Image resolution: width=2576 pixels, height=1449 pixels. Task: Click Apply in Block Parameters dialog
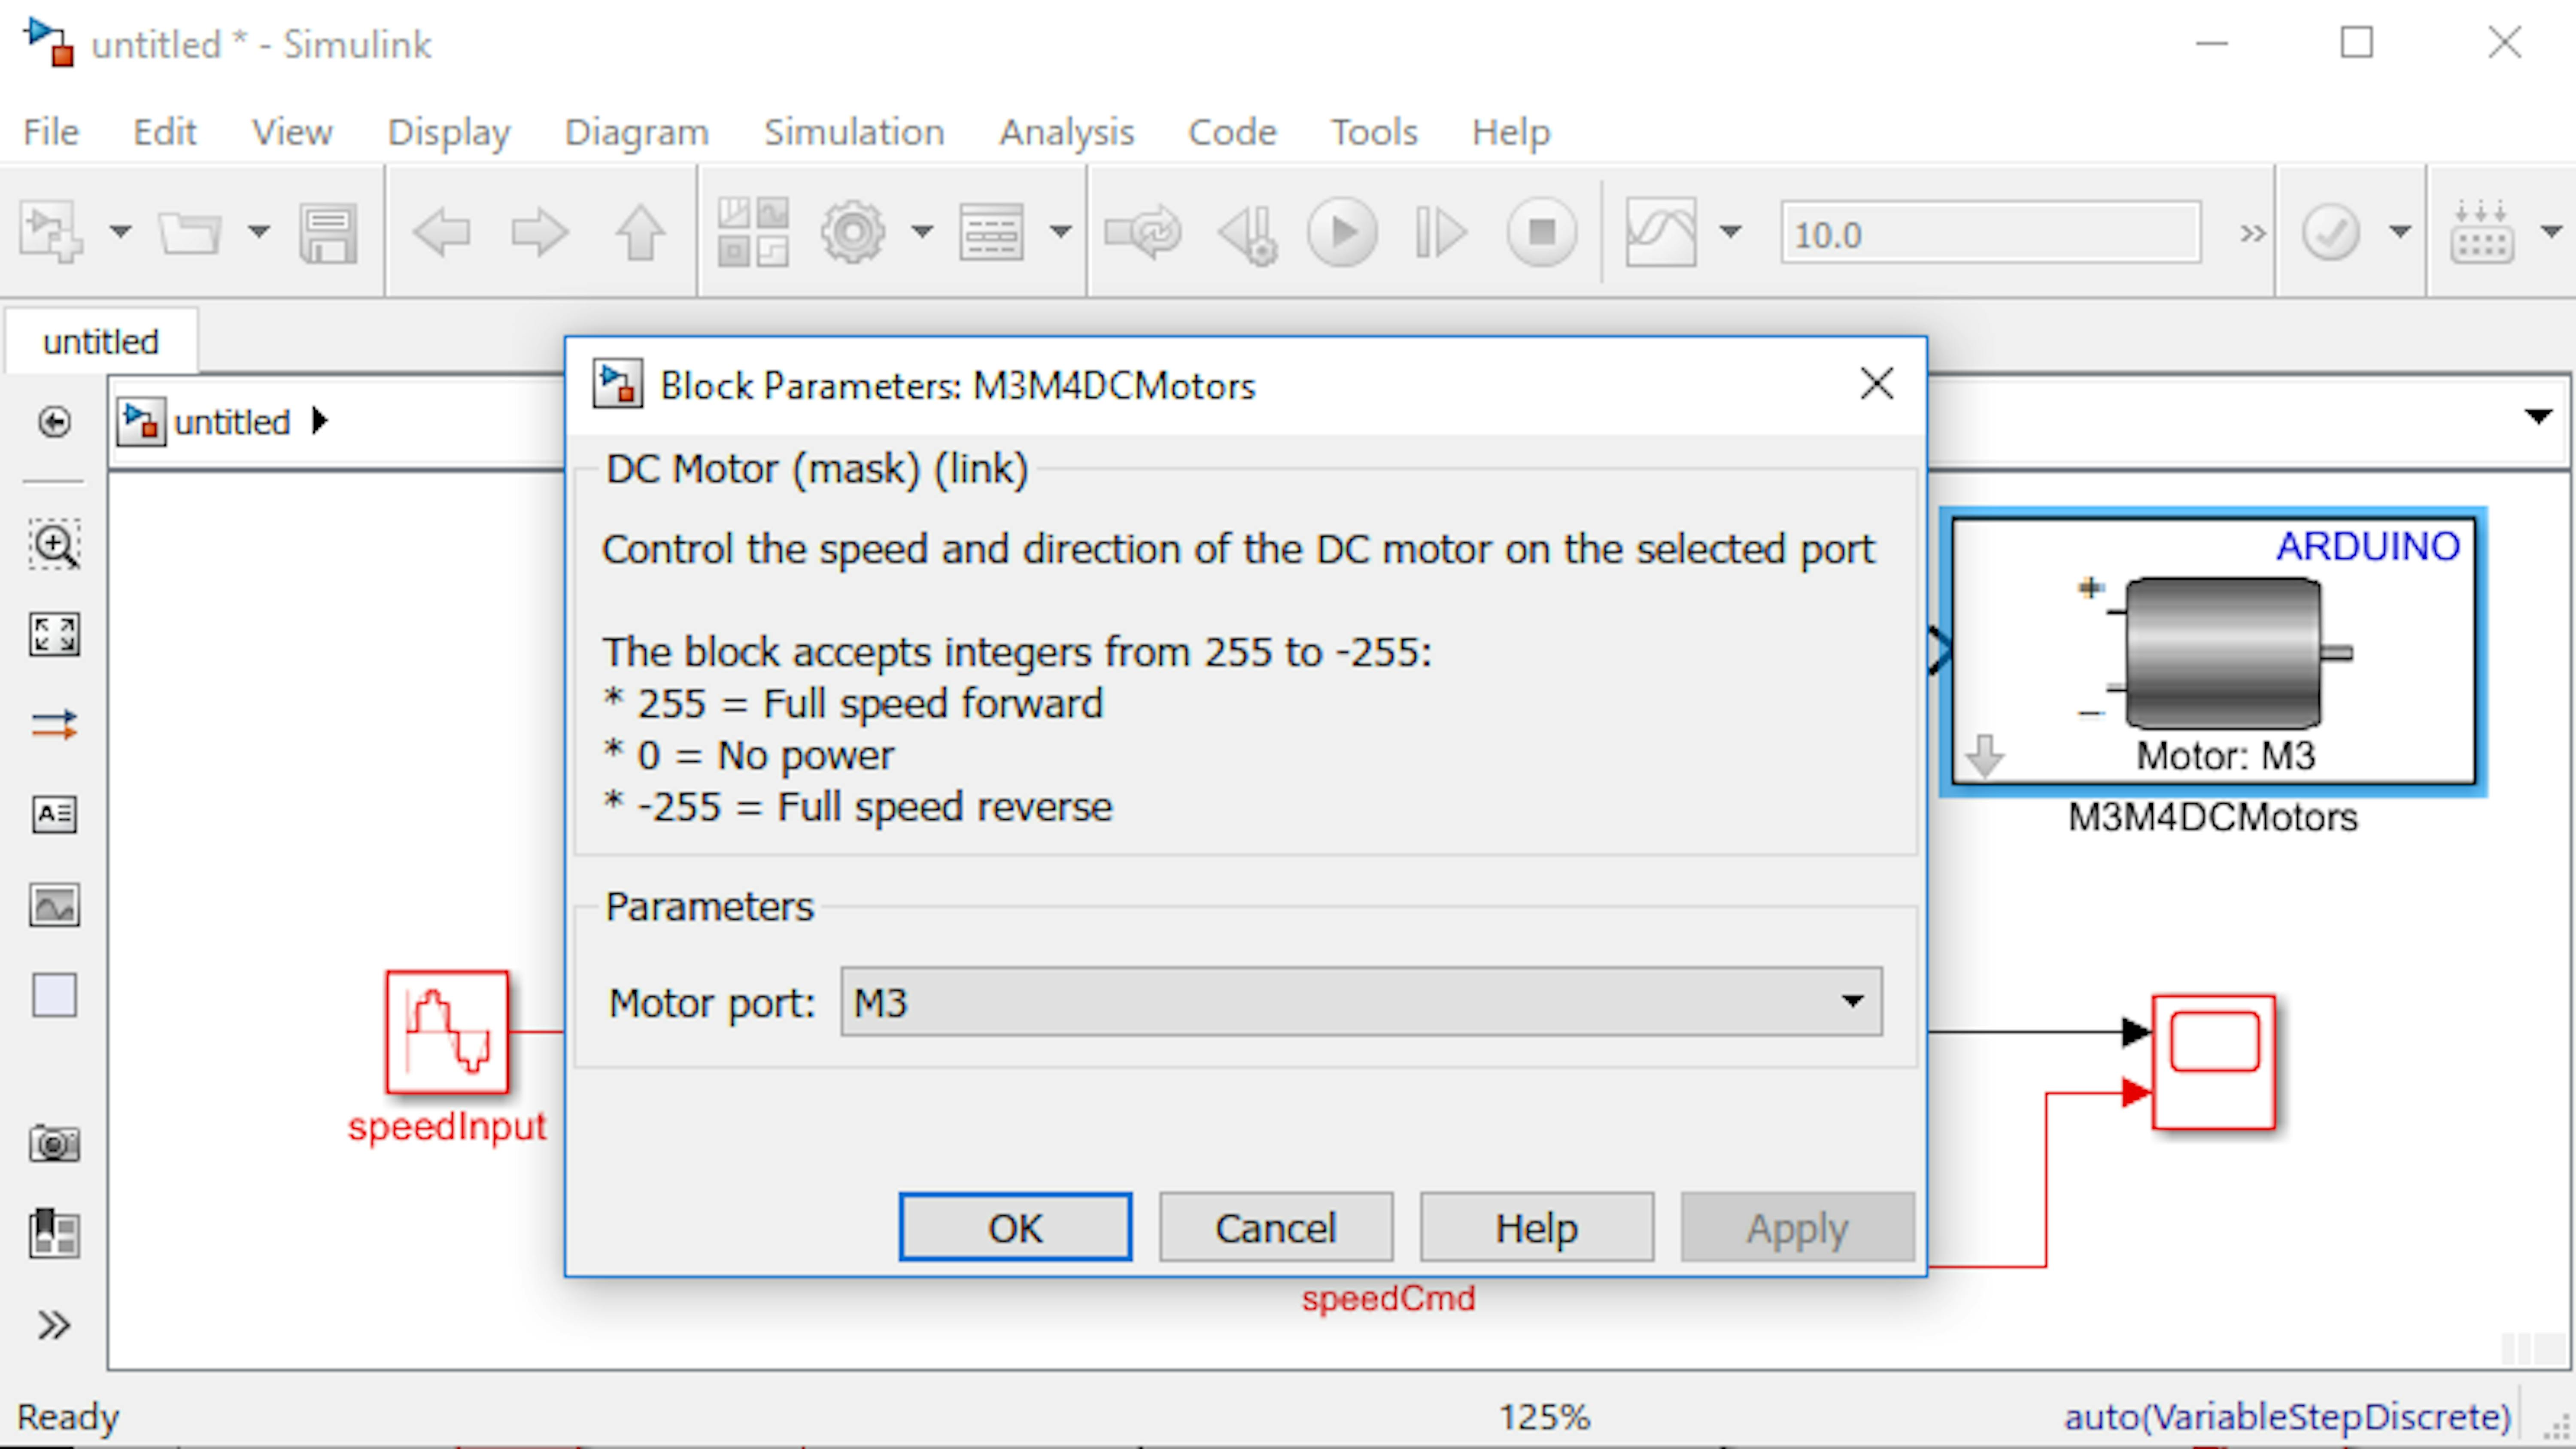[x=1798, y=1227]
